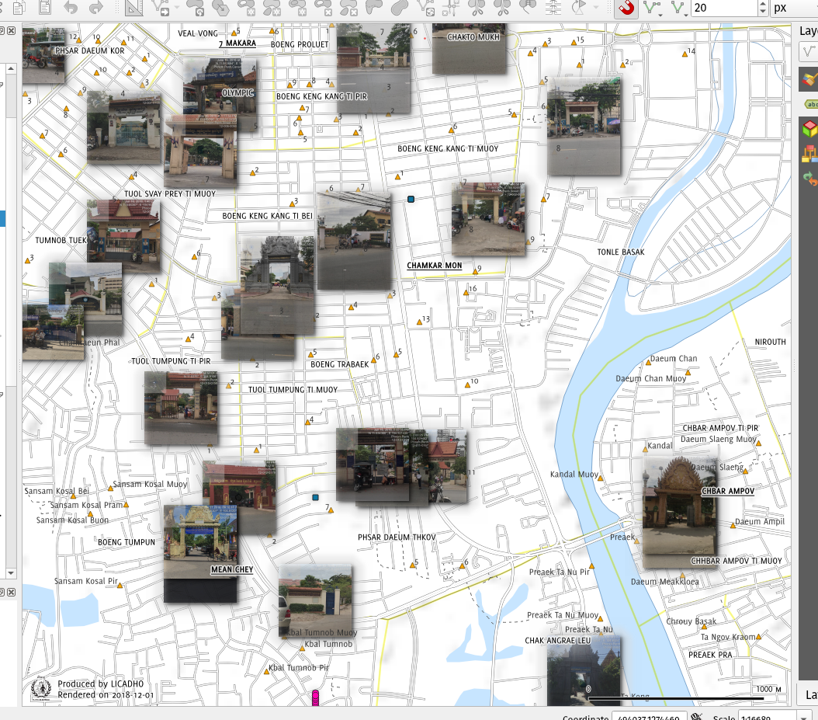The image size is (818, 720).
Task: Open the photo covering the CHAKTO MUKH label
Action: click(x=469, y=49)
